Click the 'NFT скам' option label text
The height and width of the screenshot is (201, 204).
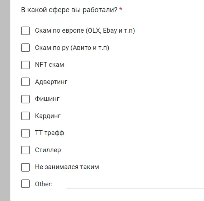(x=49, y=65)
